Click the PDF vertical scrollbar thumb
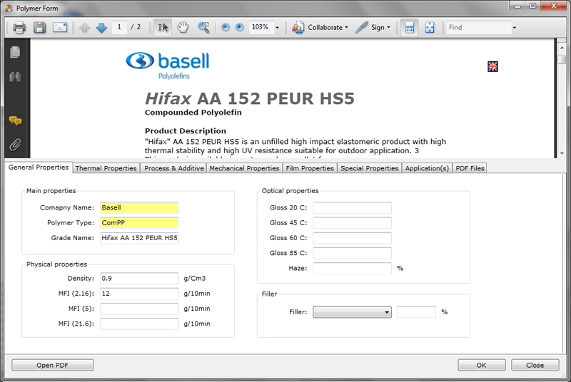This screenshot has width=571, height=382. (x=562, y=61)
